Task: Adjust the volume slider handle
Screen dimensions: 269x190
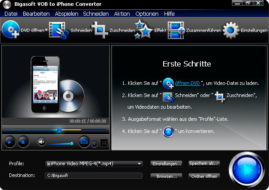Action: [x=72, y=143]
